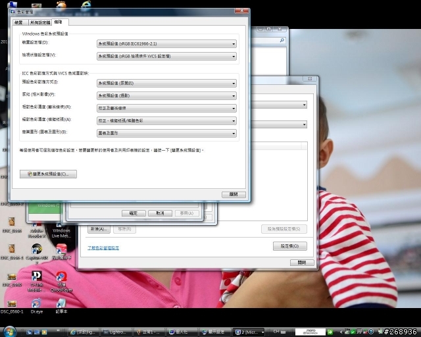Switch to the 所有設定檔 tab
This screenshot has width=421, height=337.
[x=40, y=22]
